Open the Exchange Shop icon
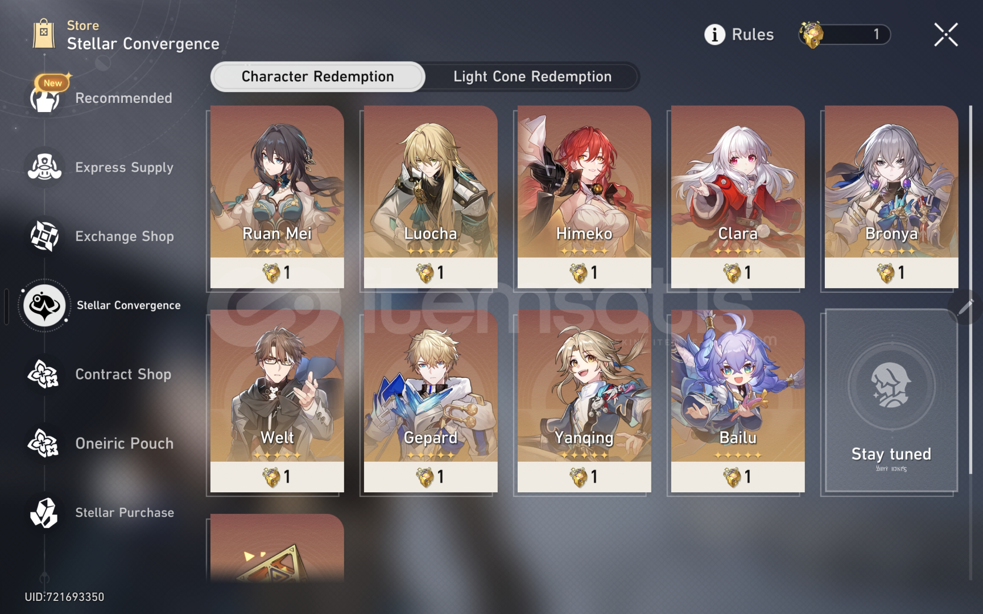Image resolution: width=983 pixels, height=614 pixels. click(44, 236)
